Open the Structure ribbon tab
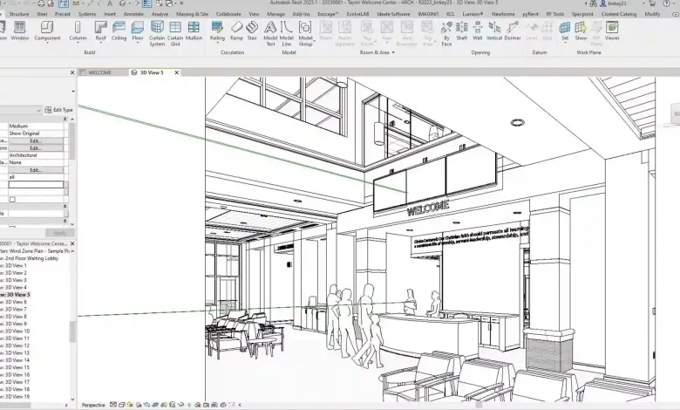This screenshot has height=410, width=680. point(19,14)
